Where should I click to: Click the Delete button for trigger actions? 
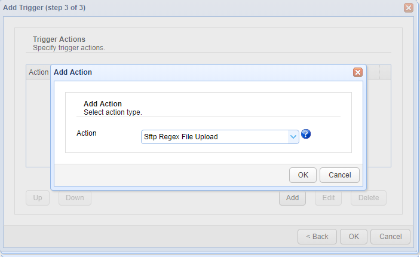tap(369, 198)
